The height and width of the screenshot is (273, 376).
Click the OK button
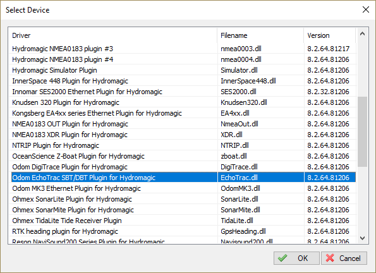coord(296,258)
